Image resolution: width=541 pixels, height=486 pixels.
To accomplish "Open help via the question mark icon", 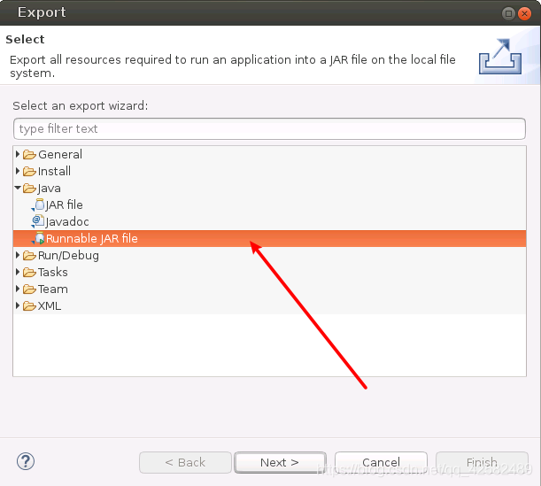I will tap(26, 461).
